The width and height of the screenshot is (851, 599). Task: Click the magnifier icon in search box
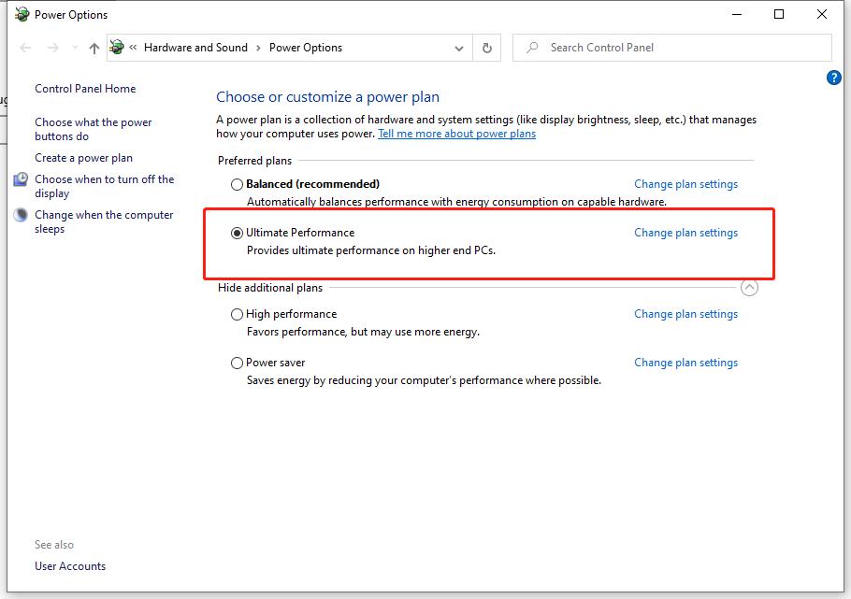click(x=532, y=48)
